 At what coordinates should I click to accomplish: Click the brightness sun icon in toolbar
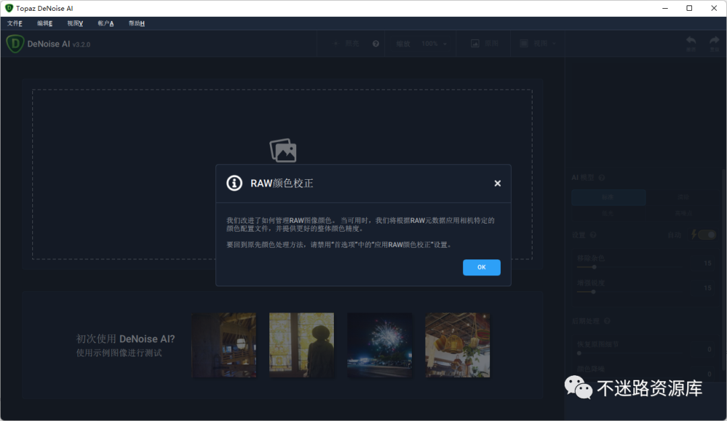point(336,44)
